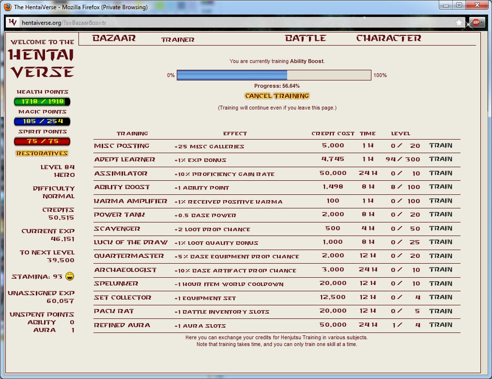Click the credits amount 50,515
The width and height of the screenshot is (492, 379).
pos(61,218)
